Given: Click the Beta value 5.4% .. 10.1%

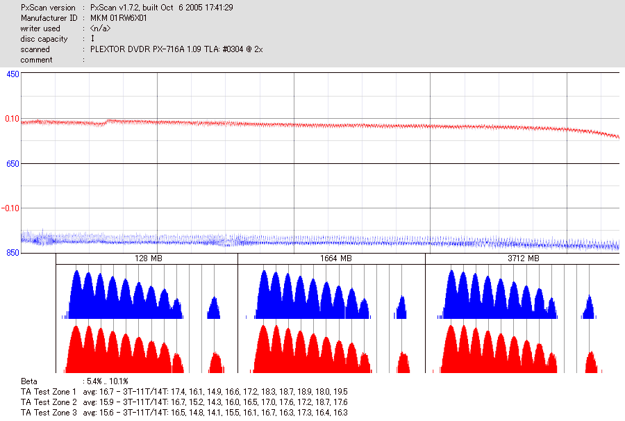Looking at the screenshot, I should [x=108, y=381].
